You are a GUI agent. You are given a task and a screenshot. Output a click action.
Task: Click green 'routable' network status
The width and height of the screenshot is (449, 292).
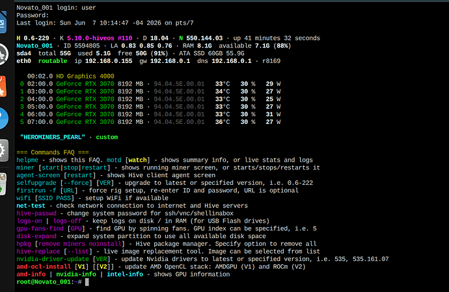pos(53,61)
